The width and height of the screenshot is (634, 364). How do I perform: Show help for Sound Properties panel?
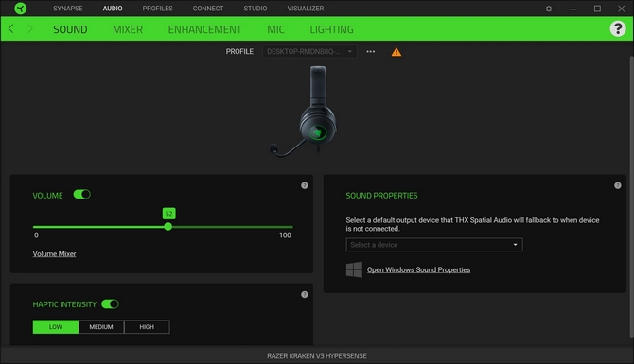(x=617, y=185)
